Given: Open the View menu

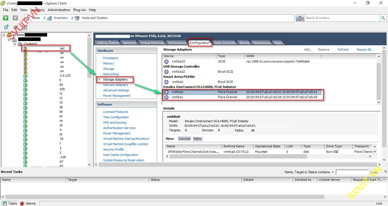Looking at the screenshot, I should [24, 10].
